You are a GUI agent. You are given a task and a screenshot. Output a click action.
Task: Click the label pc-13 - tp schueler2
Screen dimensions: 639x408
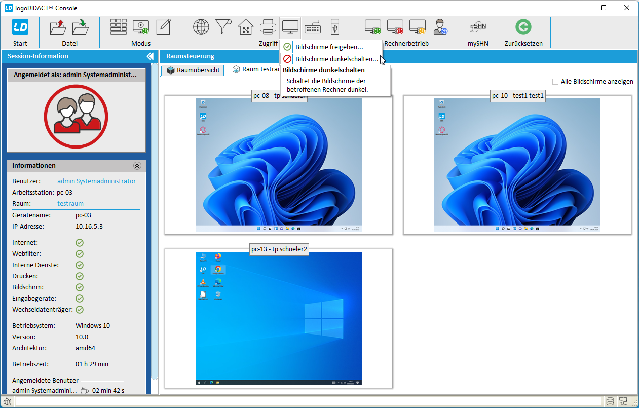280,249
